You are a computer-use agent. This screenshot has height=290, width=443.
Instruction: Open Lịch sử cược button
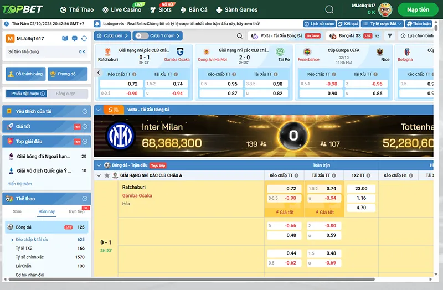click(x=320, y=24)
